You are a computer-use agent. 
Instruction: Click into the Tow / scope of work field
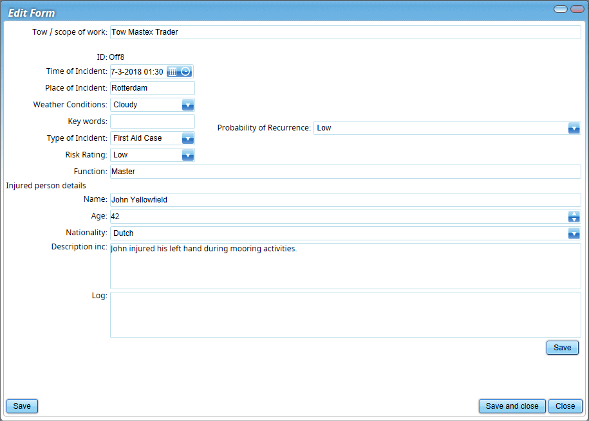[x=345, y=32]
